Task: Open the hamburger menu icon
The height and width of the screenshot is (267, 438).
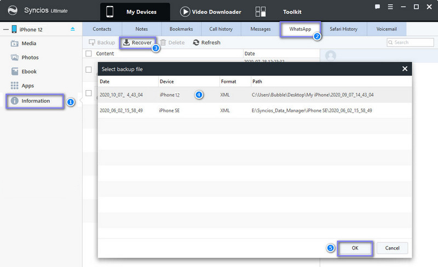Action: pos(390,7)
